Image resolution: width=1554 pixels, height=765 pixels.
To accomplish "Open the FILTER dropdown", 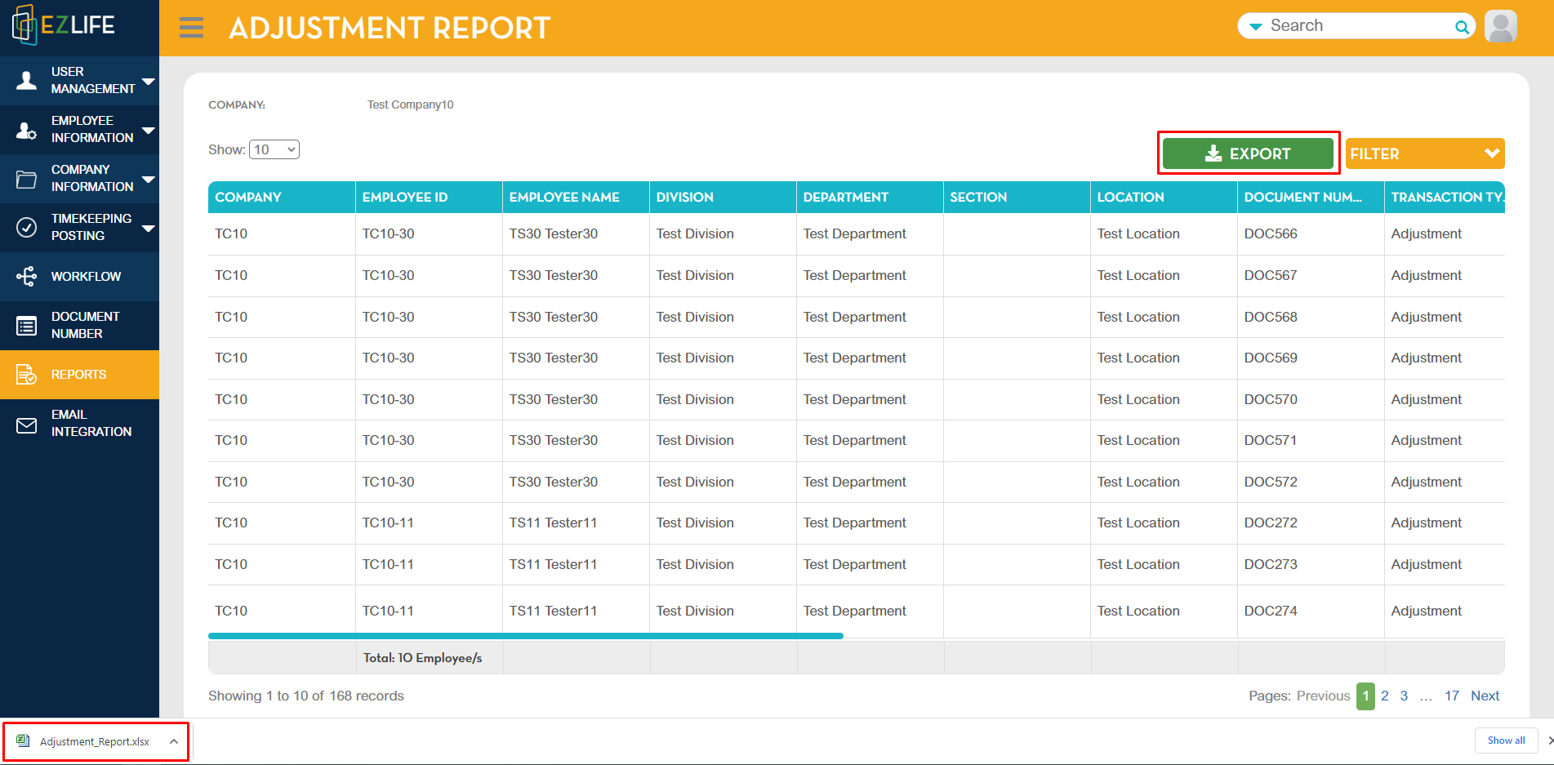I will click(x=1425, y=153).
